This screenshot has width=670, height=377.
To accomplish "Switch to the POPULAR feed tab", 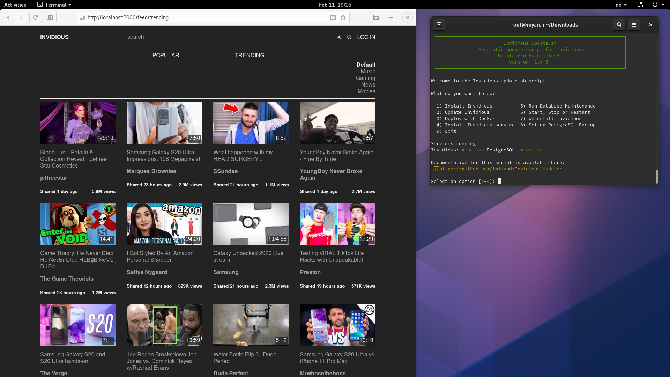I will [165, 55].
